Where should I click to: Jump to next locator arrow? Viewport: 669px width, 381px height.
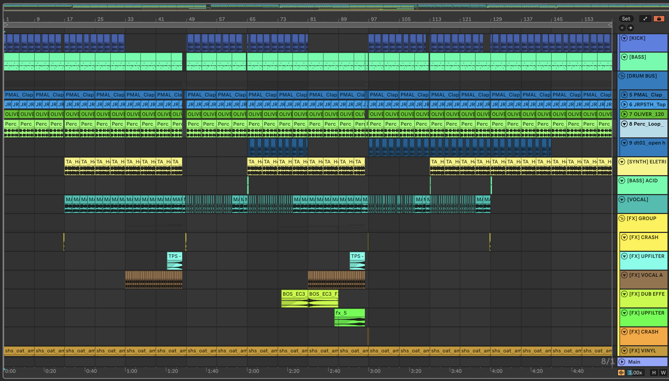(630, 28)
